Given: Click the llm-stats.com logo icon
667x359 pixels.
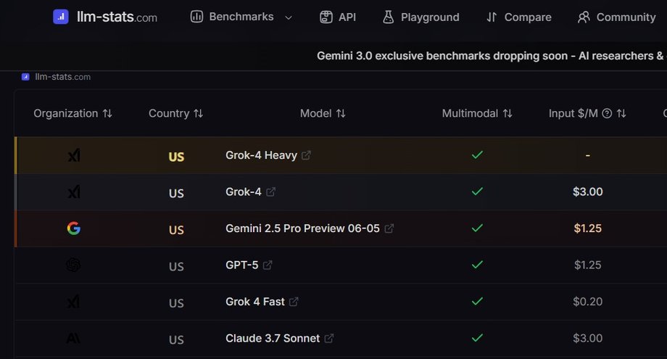Looking at the screenshot, I should tap(61, 17).
